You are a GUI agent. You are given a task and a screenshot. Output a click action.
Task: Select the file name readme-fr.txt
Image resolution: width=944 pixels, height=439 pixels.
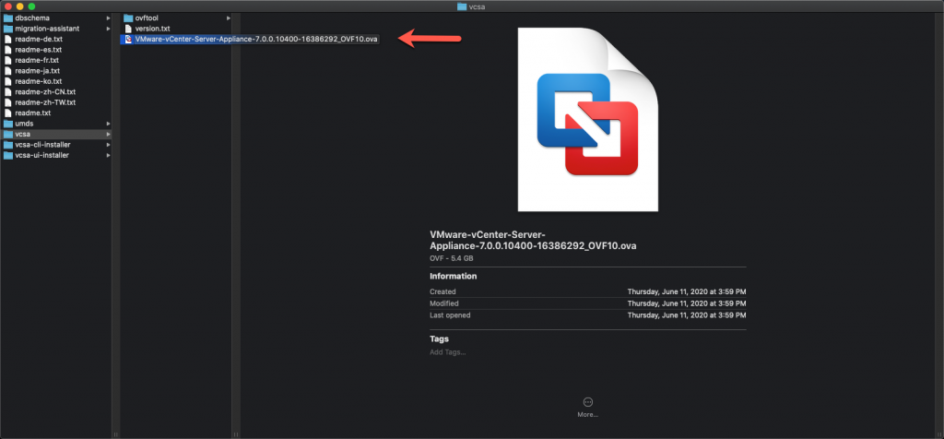click(x=37, y=60)
